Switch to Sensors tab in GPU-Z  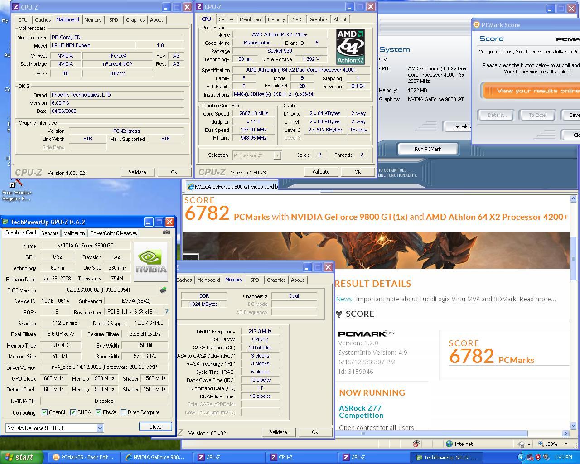[50, 233]
